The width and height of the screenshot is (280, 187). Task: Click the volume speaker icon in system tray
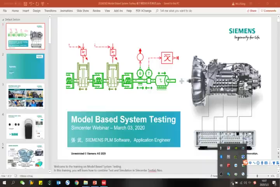(244, 183)
